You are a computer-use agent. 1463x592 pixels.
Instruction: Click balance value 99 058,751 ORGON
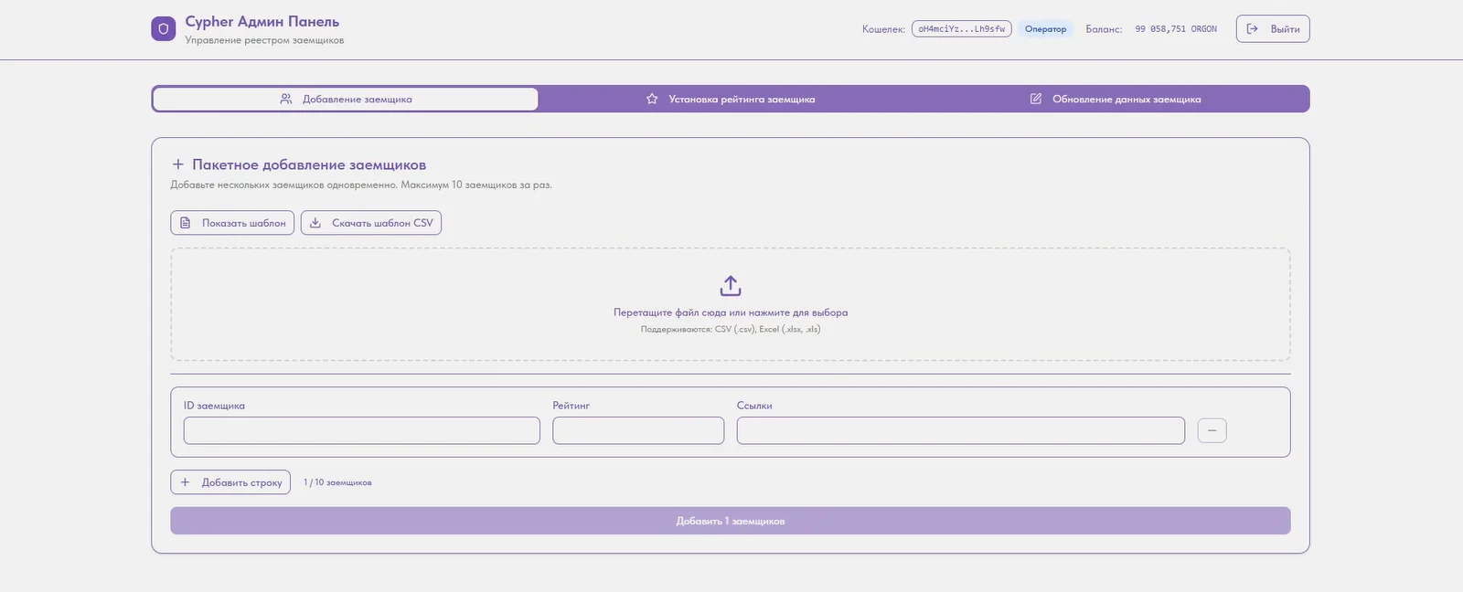tap(1176, 29)
